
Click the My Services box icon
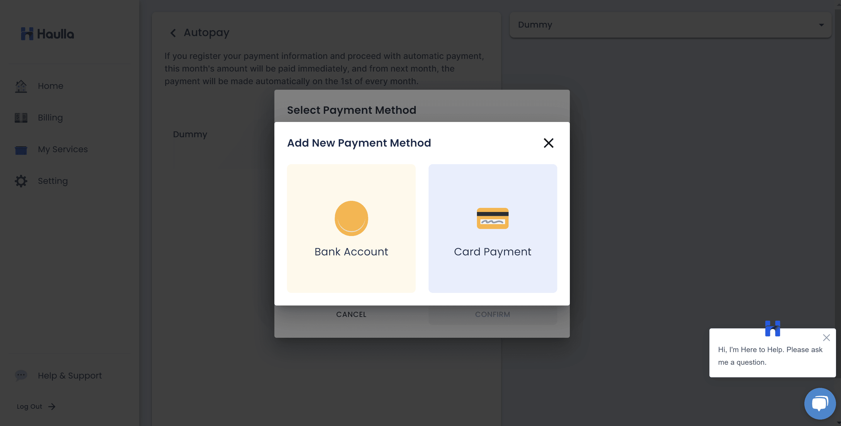21,150
